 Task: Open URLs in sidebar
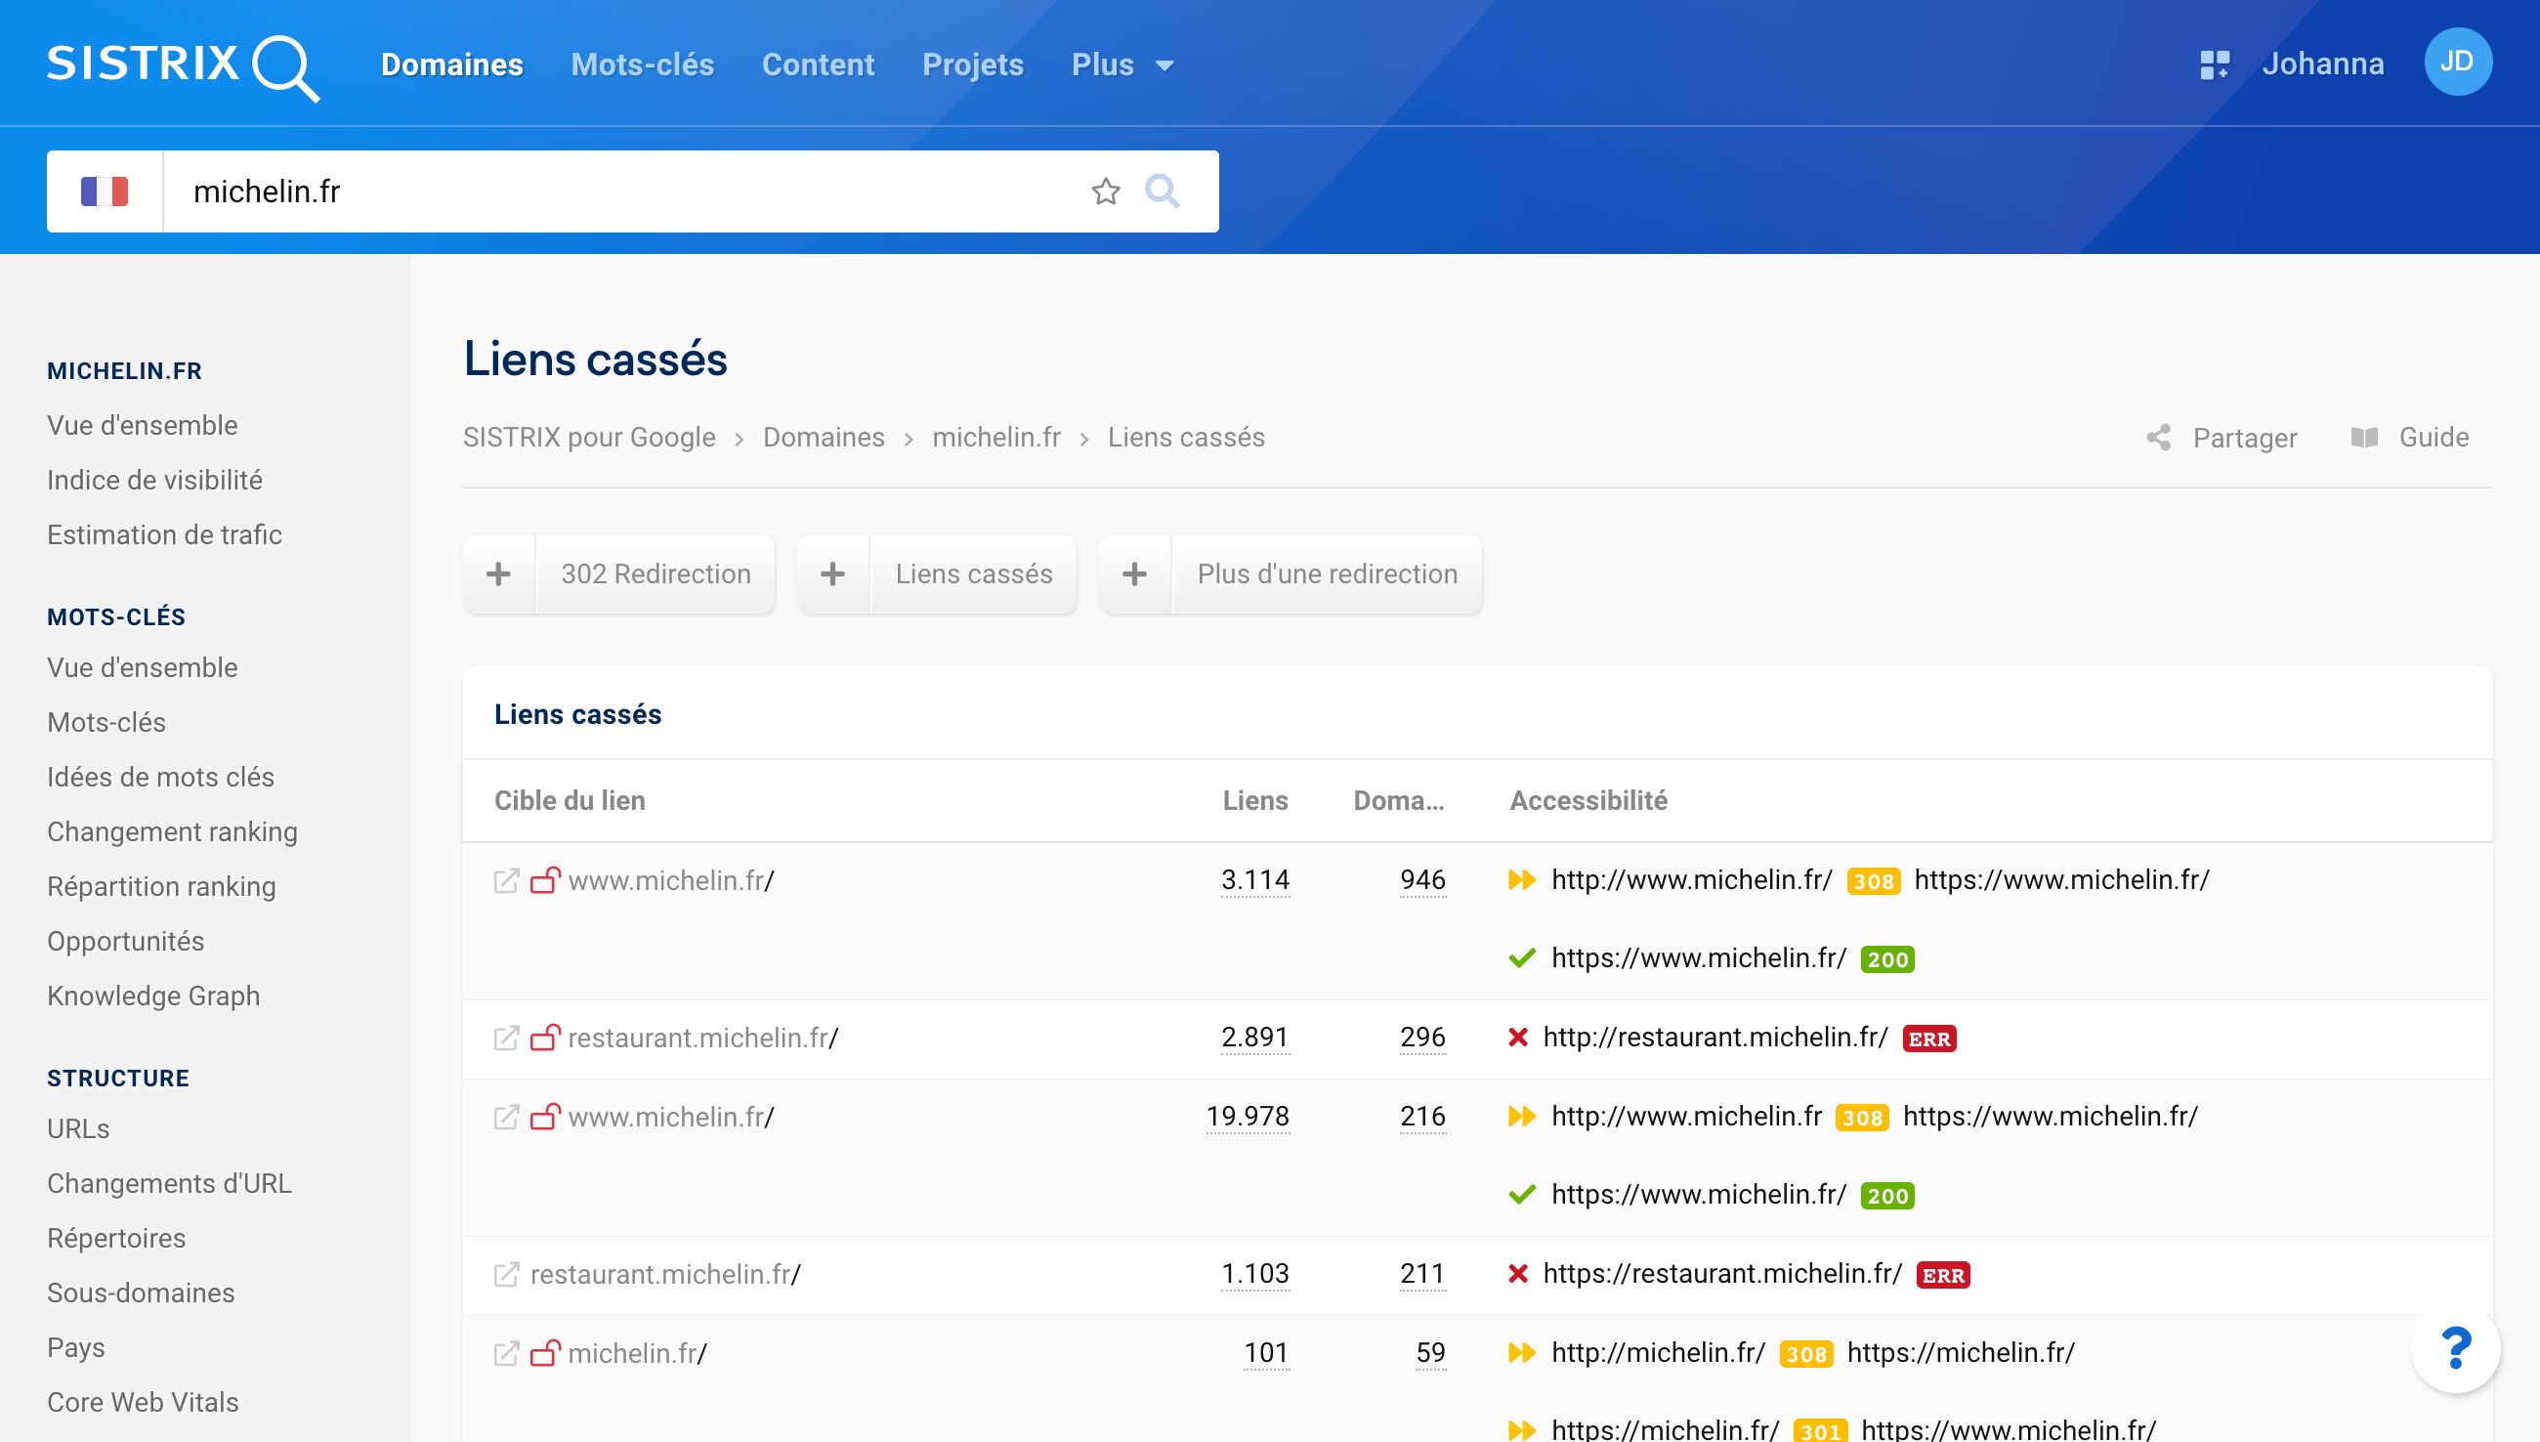tap(78, 1129)
